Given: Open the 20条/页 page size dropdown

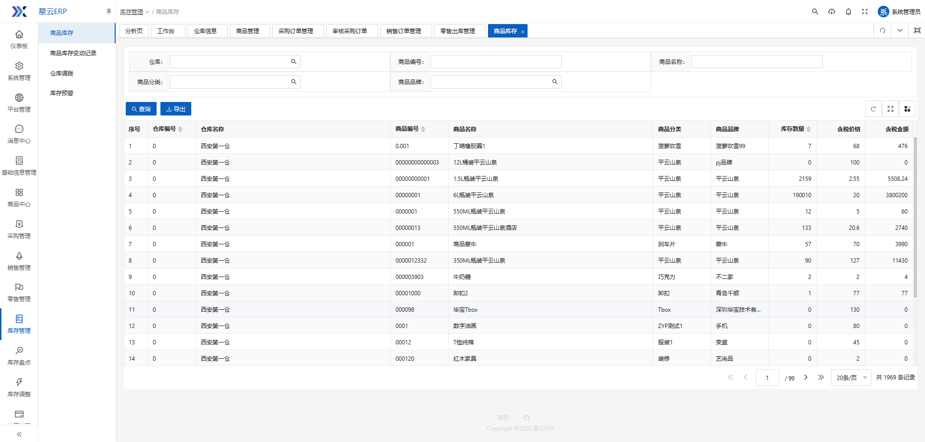Looking at the screenshot, I should pos(851,378).
